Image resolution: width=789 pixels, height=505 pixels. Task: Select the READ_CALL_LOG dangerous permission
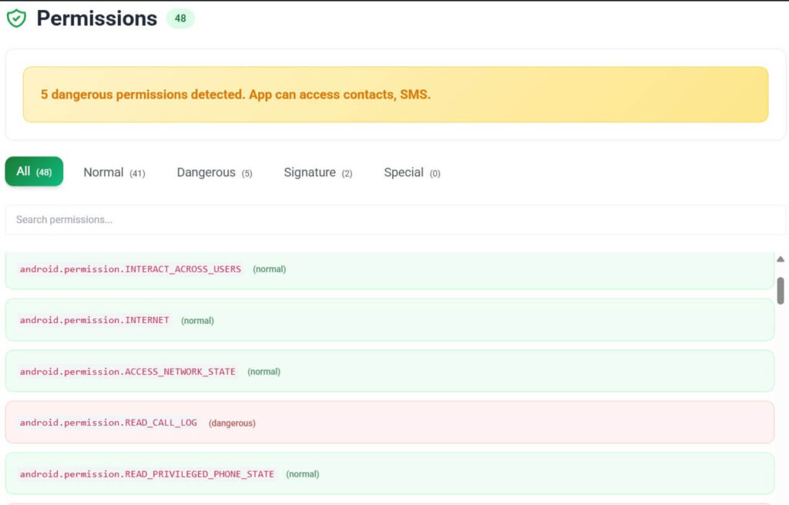385,423
